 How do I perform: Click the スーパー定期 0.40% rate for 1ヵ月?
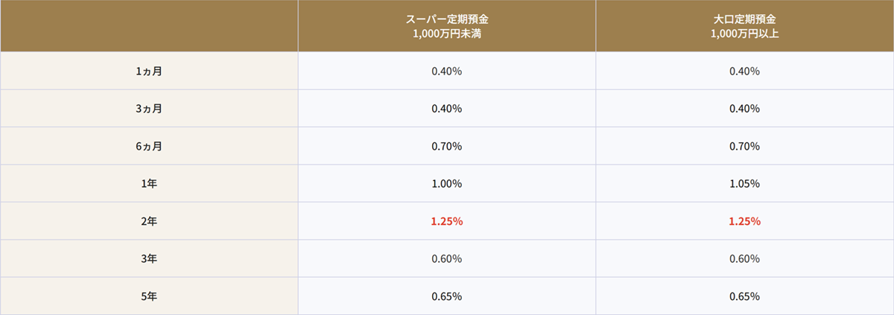(447, 71)
